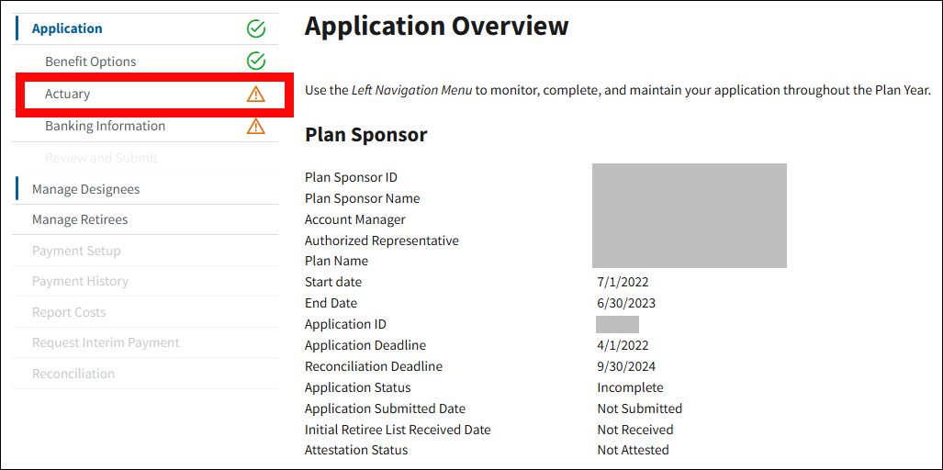Click orange warning icon beside Actuary
Viewport: 943px width, 470px height.
(x=256, y=94)
